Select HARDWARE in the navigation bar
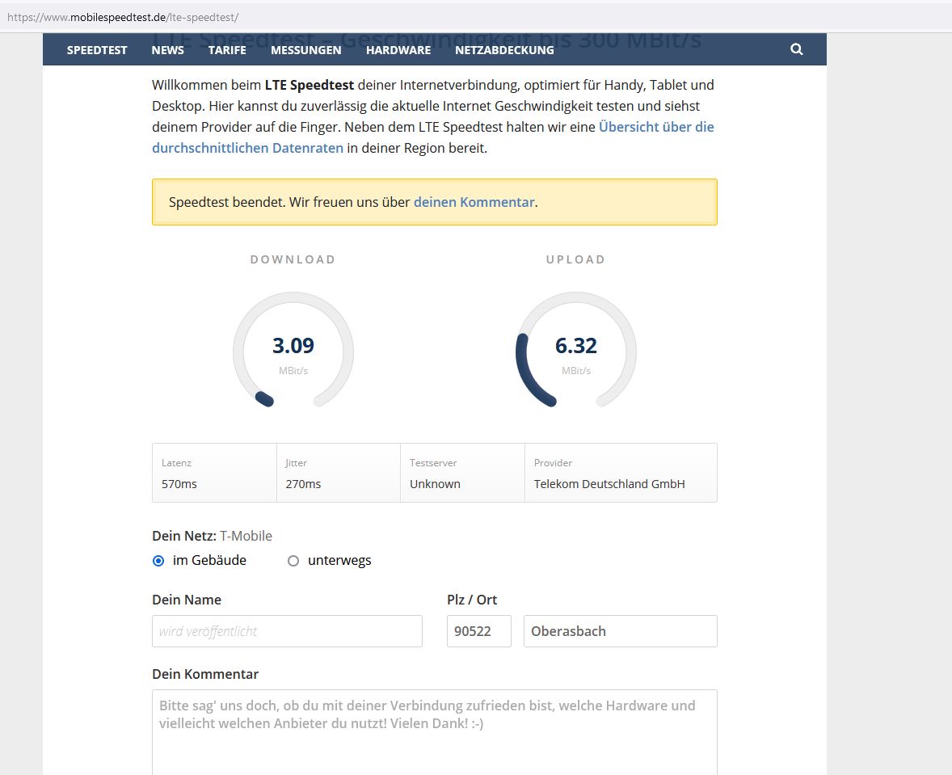The width and height of the screenshot is (952, 775). pos(398,50)
